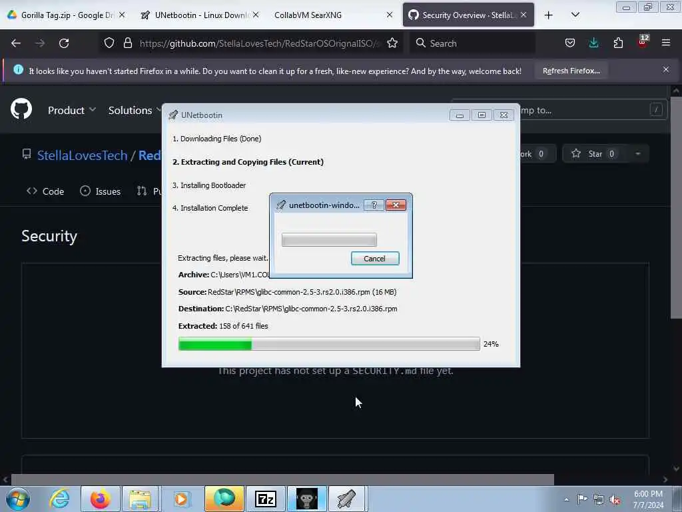682x512 pixels.
Task: Launch Internet Explorer from the taskbar
Action: point(59,499)
